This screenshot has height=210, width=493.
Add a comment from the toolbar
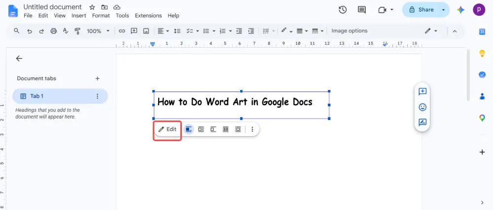[x=134, y=30]
